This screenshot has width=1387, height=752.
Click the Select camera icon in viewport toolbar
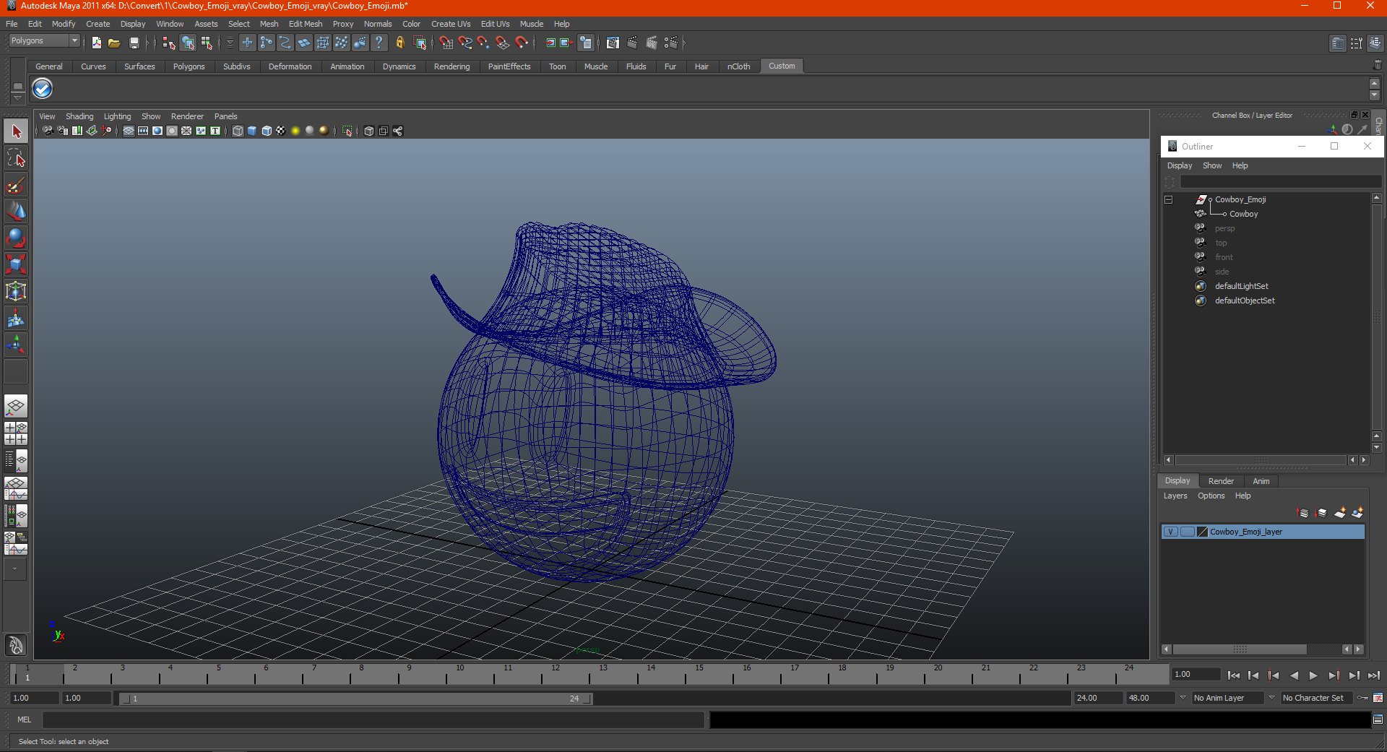[x=48, y=131]
